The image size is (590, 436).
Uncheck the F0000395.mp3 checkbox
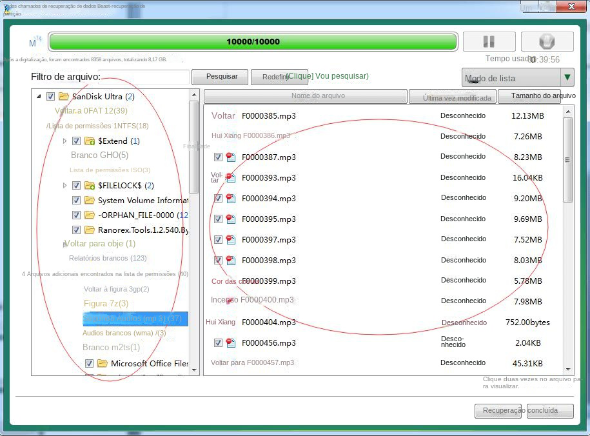click(218, 219)
